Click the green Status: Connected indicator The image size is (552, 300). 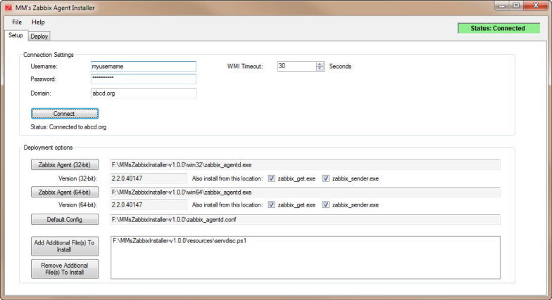498,28
